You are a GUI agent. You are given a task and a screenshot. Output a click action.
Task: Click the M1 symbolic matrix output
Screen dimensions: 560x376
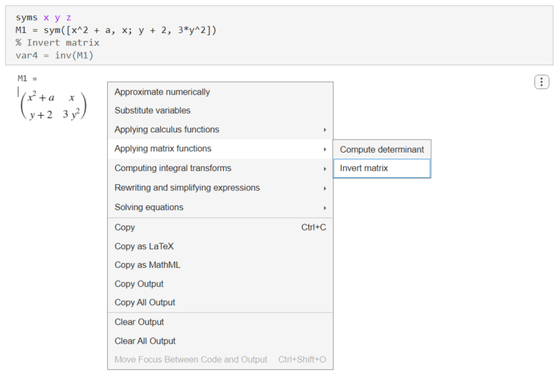pos(54,106)
